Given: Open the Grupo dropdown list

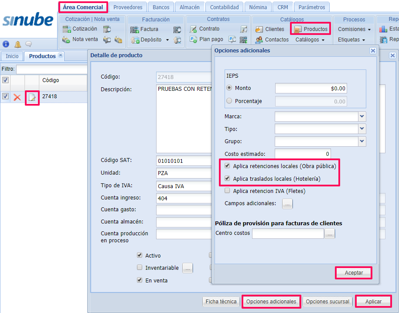Looking at the screenshot, I should (x=361, y=141).
